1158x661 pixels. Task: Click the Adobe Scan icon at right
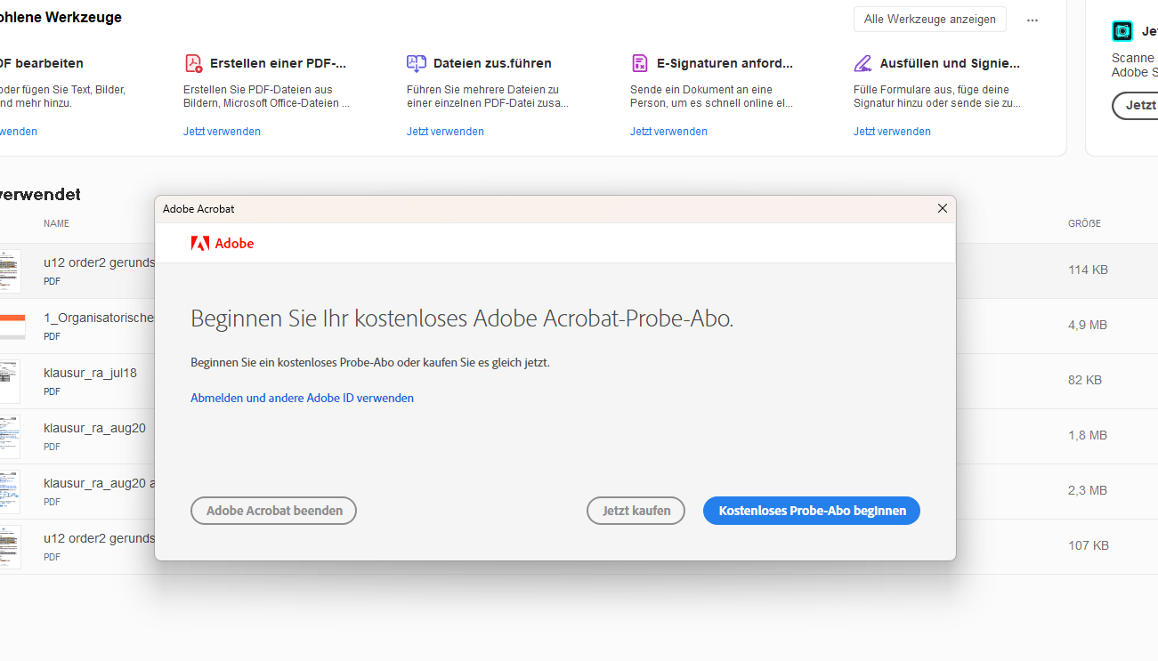pos(1122,31)
